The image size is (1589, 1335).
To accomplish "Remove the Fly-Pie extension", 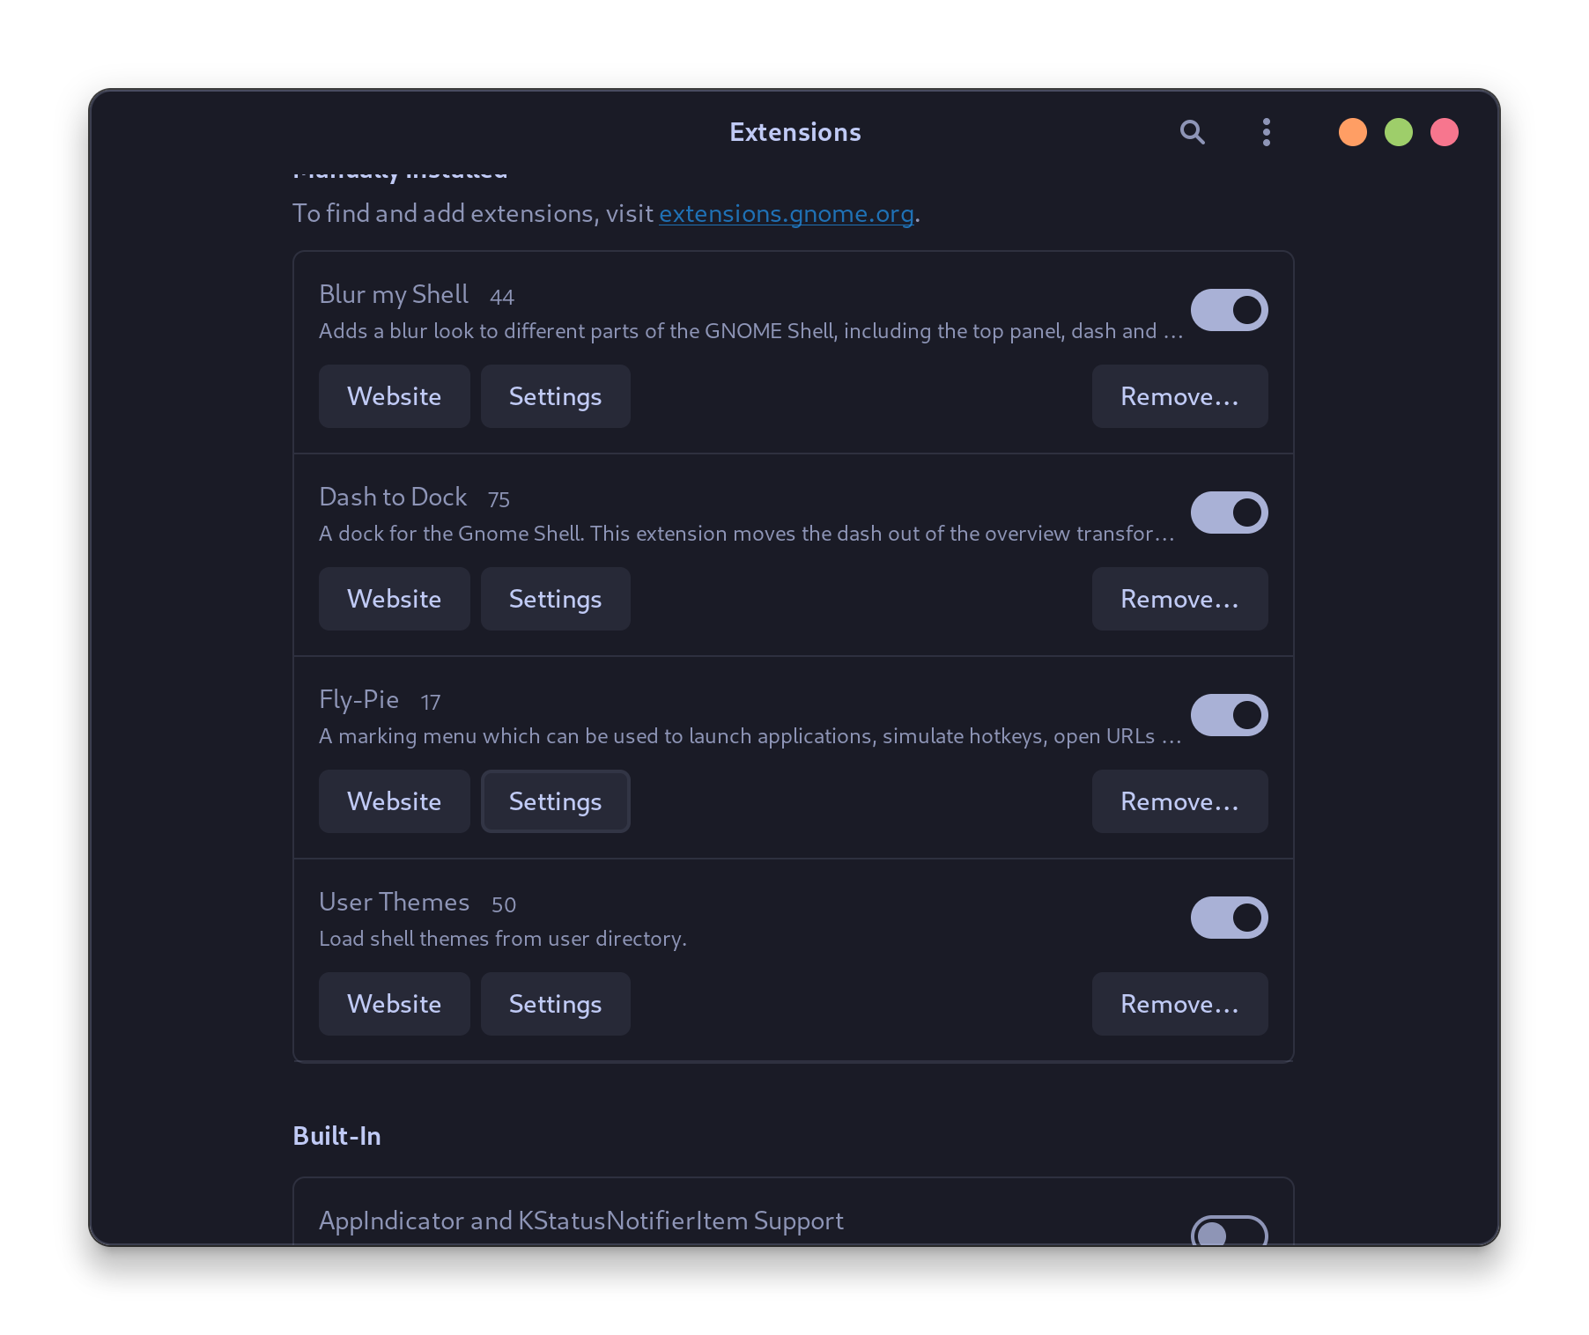I will pos(1179,801).
